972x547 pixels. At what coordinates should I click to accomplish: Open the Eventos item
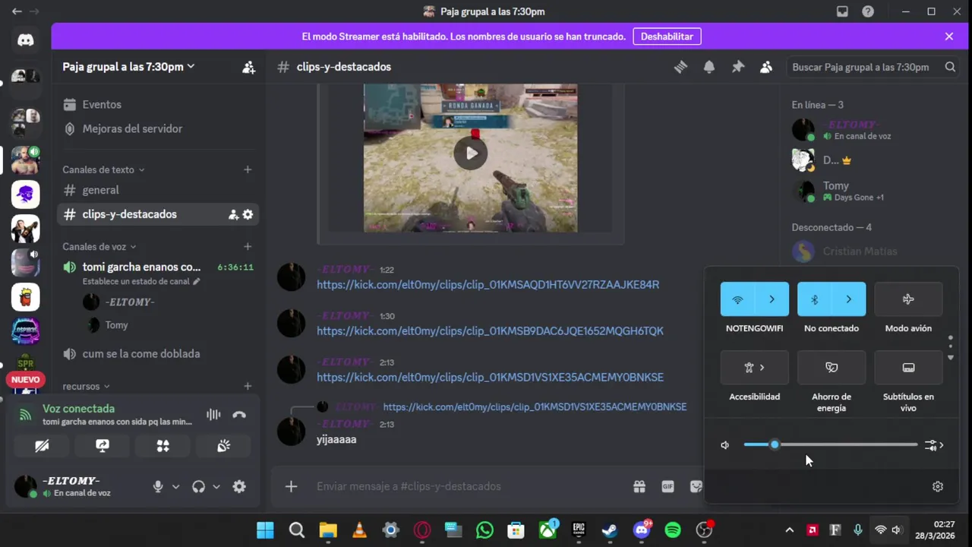158,104
